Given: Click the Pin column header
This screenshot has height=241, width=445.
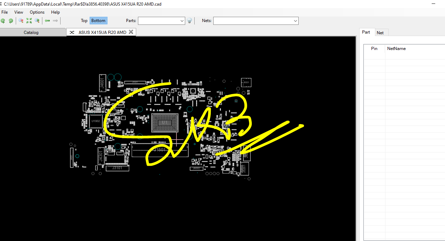Looking at the screenshot, I should 374,49.
